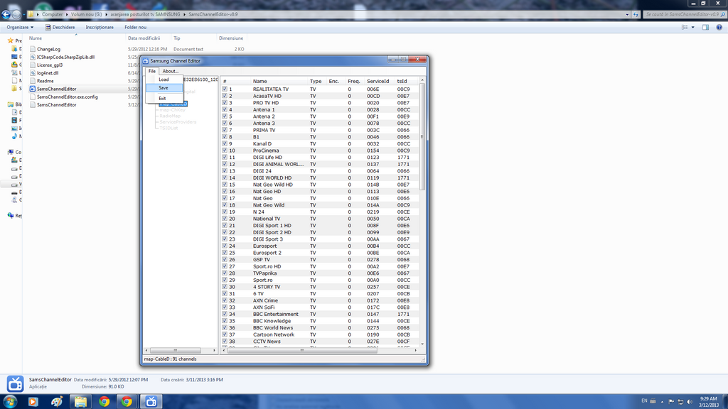
Task: Toggle Explorer preview pane icon
Action: [705, 28]
